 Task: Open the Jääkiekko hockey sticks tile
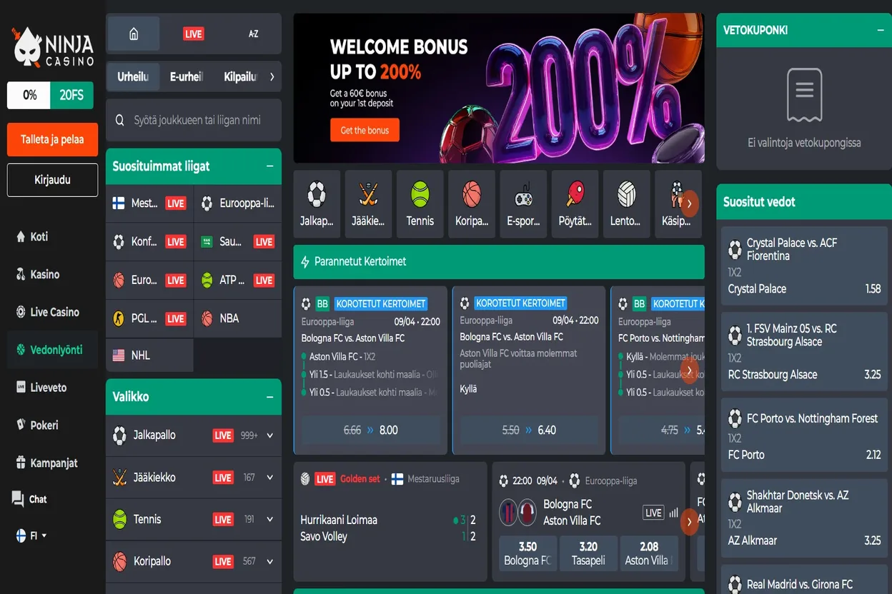368,203
